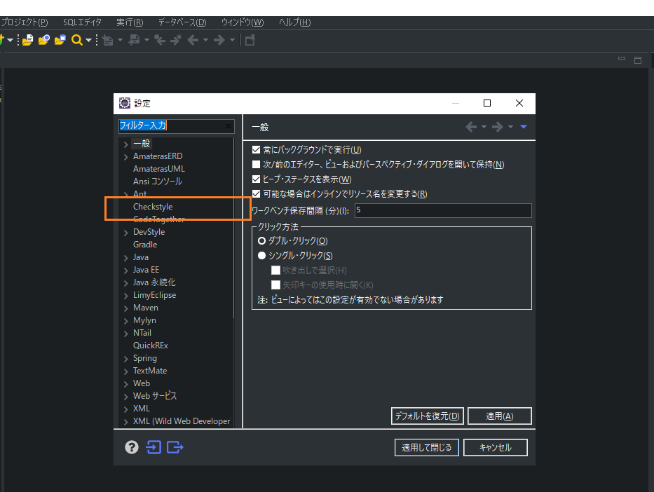
Task: Expand the 一般 tree node
Action: point(126,144)
